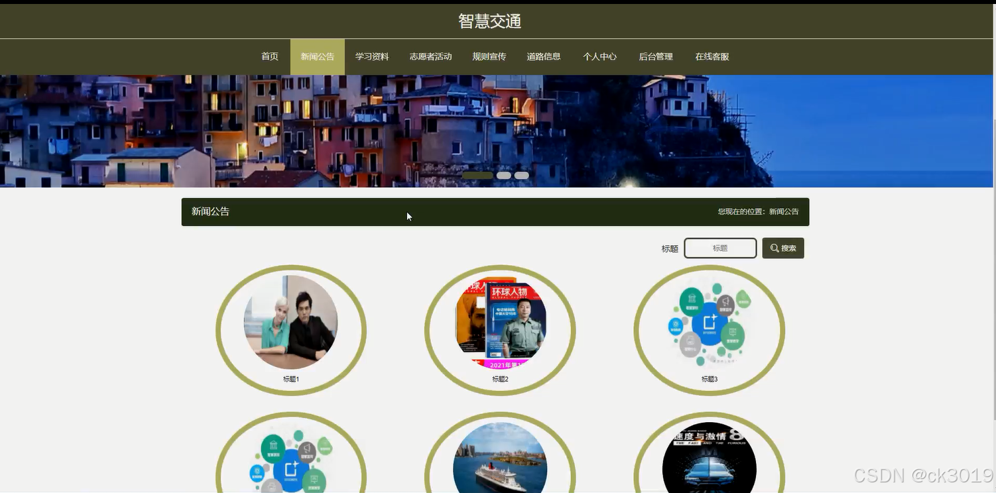Click the 标题1 caption text
The width and height of the screenshot is (996, 493).
coord(291,380)
